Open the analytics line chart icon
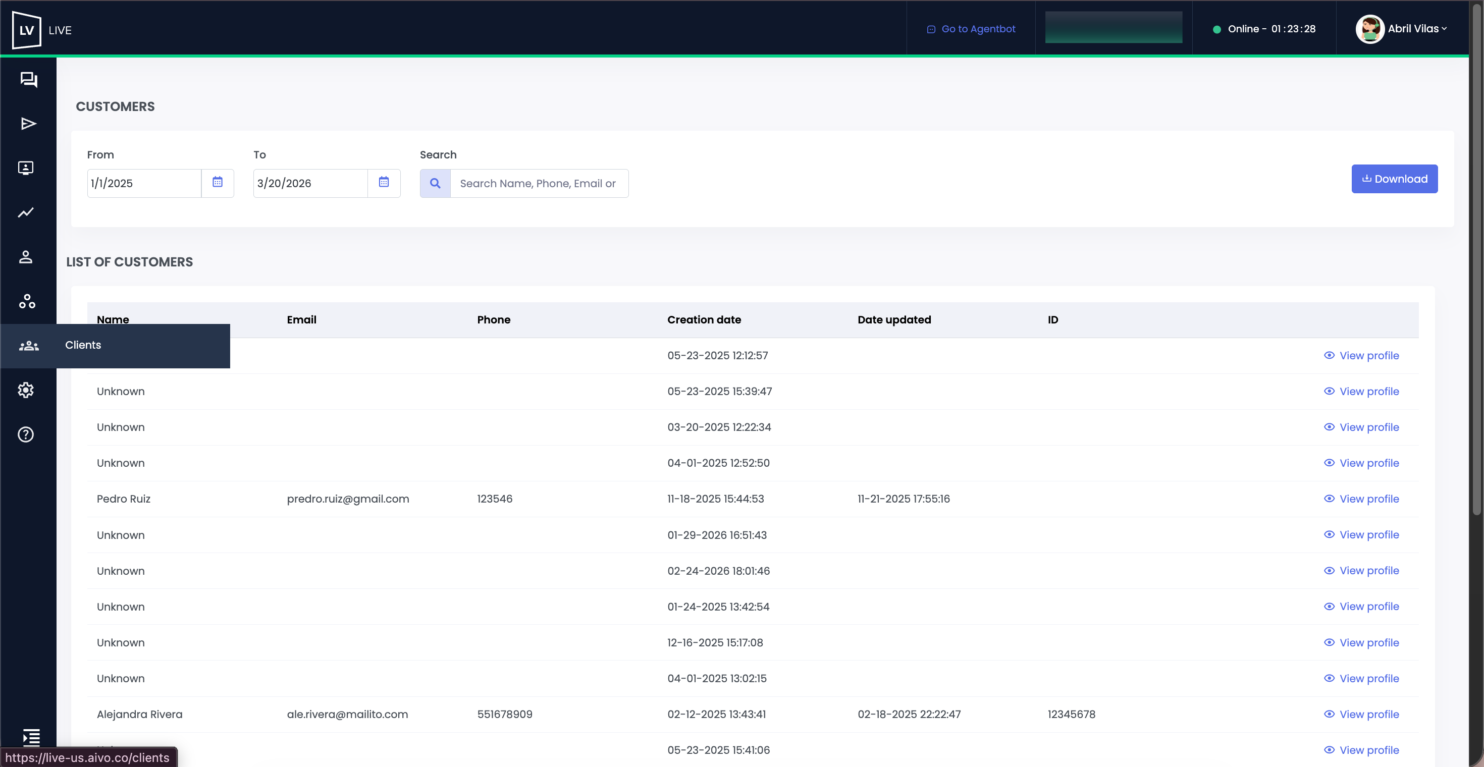Viewport: 1484px width, 767px height. tap(26, 212)
